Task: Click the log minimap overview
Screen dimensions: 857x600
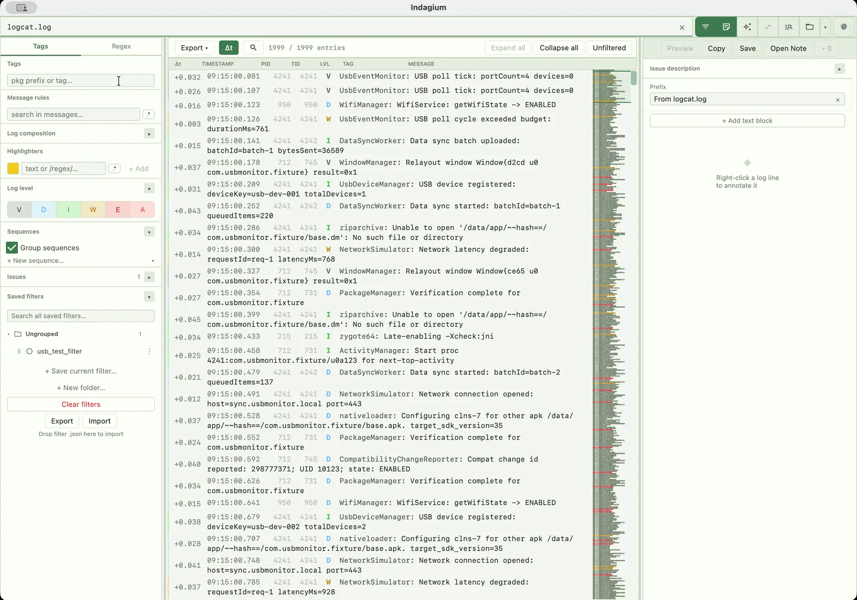Action: (612, 334)
